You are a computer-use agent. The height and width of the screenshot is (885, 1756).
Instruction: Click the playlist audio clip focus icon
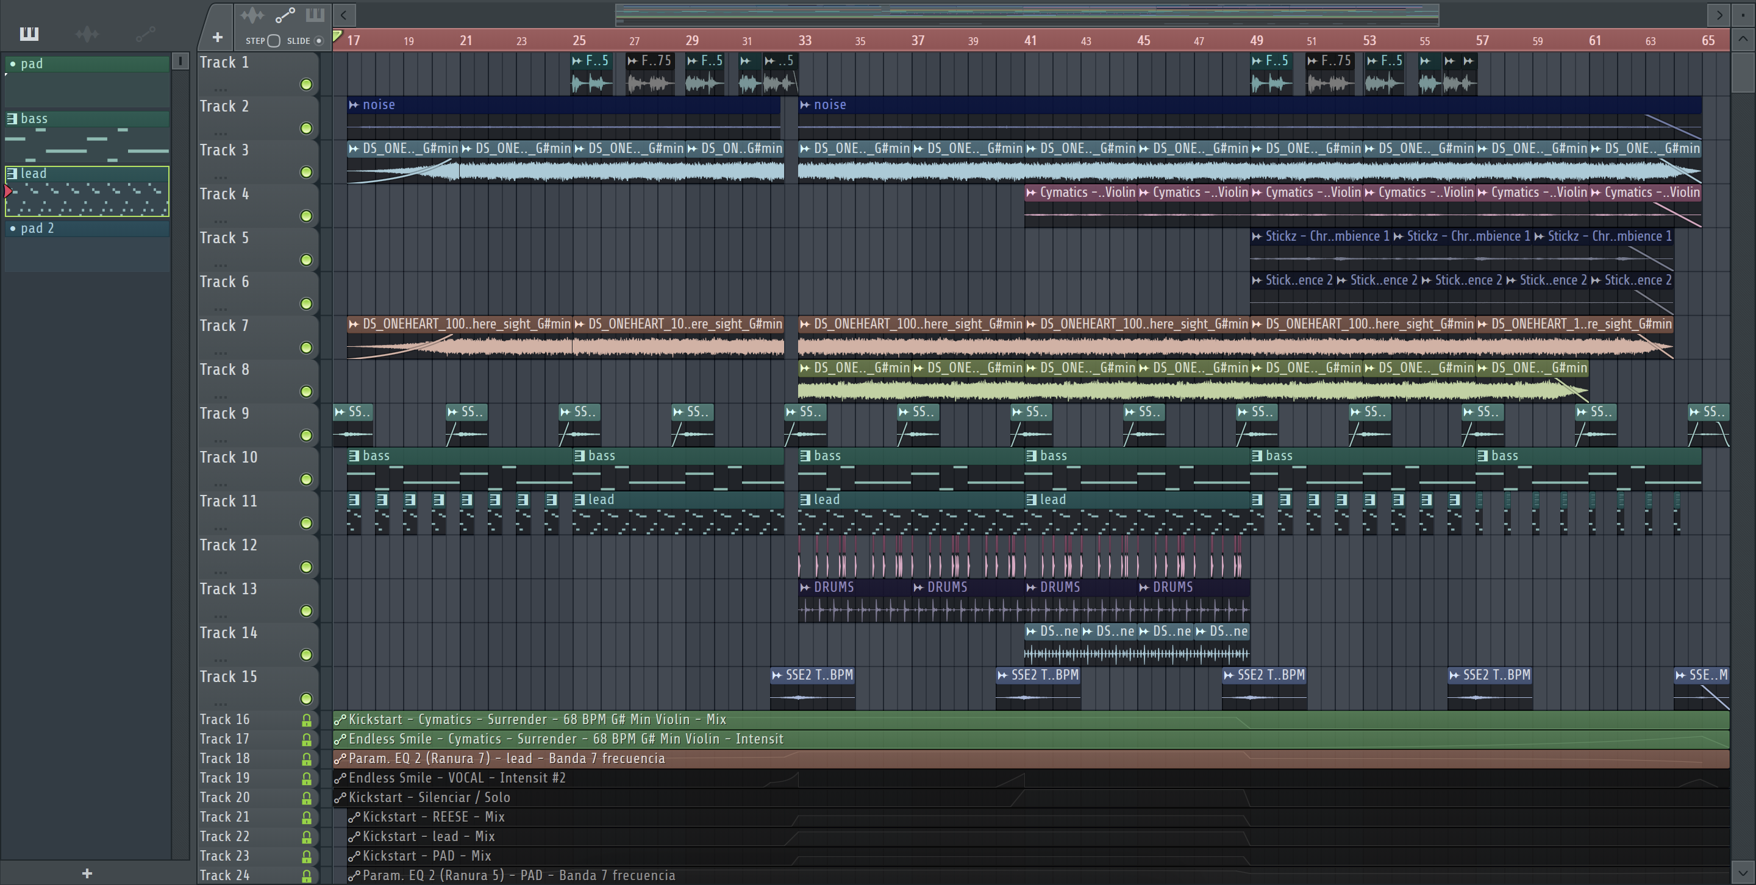(252, 15)
